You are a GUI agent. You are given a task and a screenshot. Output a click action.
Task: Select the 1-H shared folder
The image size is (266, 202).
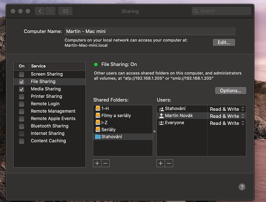coord(123,109)
